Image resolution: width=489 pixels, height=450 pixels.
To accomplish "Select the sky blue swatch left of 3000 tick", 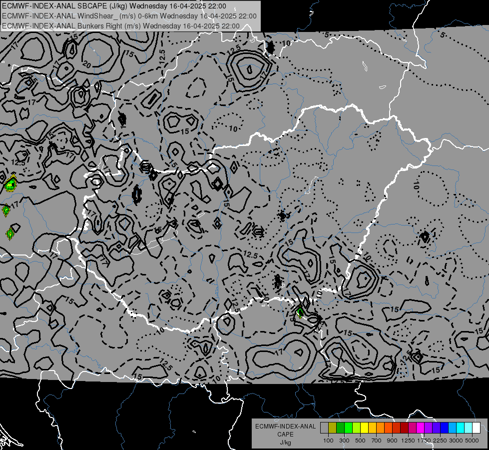I will [453, 428].
